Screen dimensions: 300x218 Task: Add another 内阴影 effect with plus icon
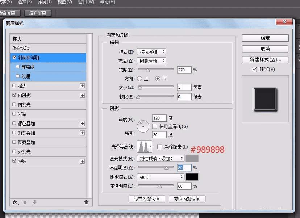[82, 95]
